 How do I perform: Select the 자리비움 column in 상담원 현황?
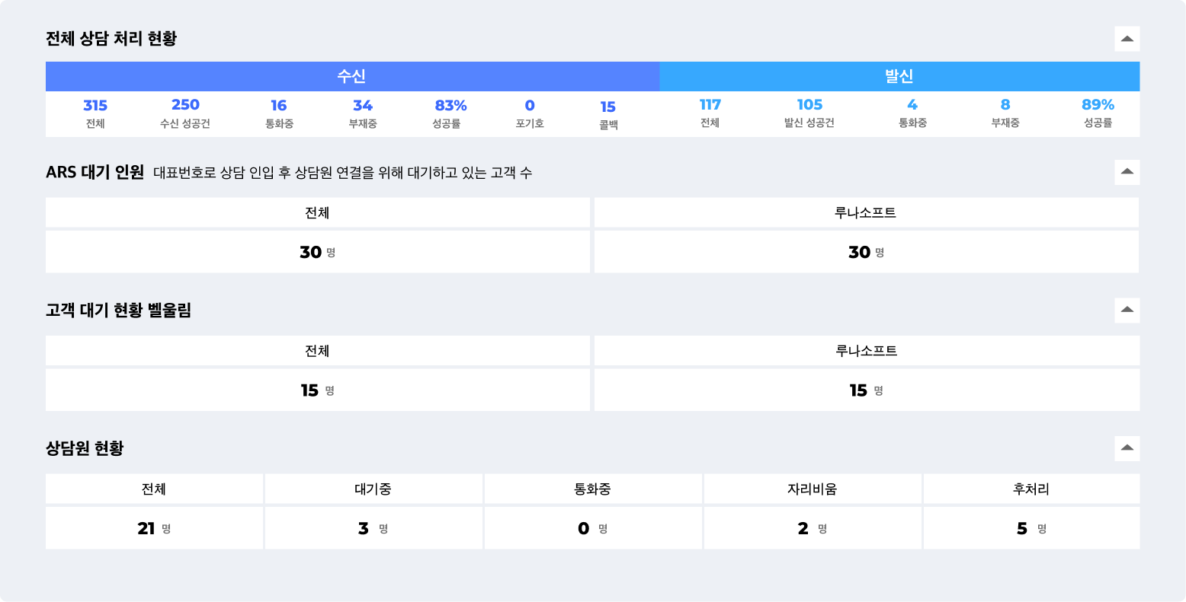812,489
